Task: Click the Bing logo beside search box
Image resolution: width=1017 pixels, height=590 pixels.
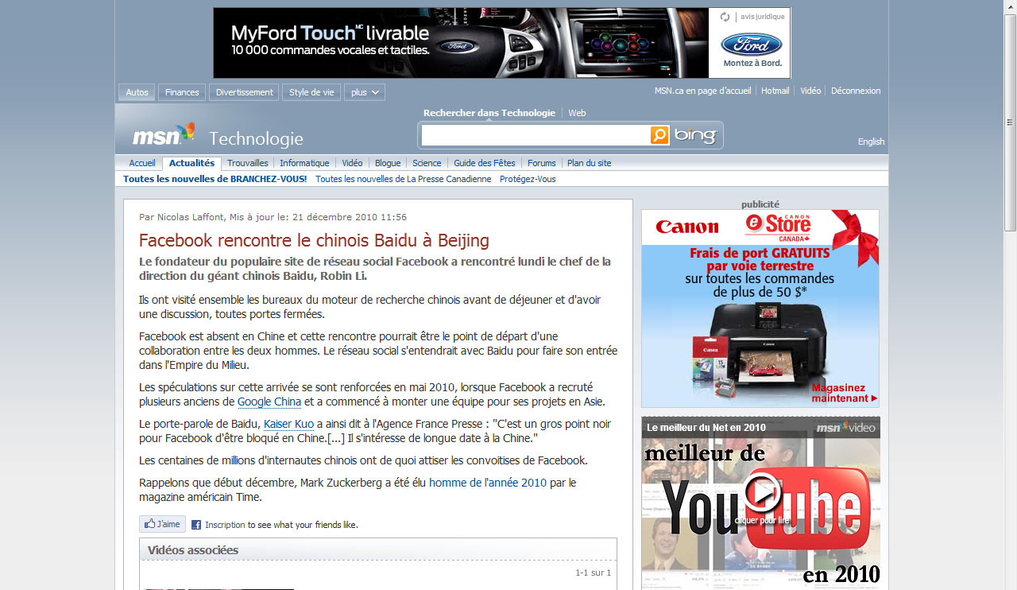Action: point(695,136)
